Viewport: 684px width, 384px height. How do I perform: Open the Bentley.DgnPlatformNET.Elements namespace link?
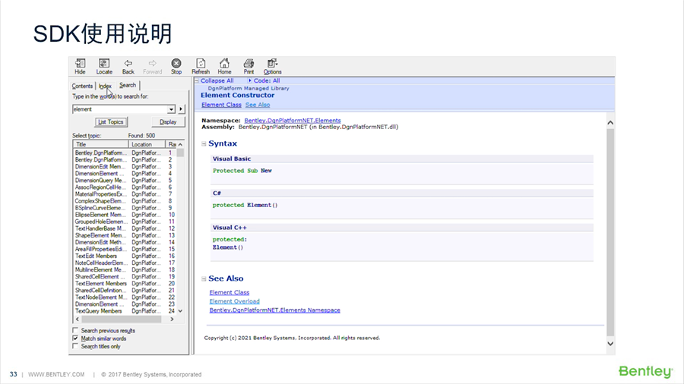[293, 120]
